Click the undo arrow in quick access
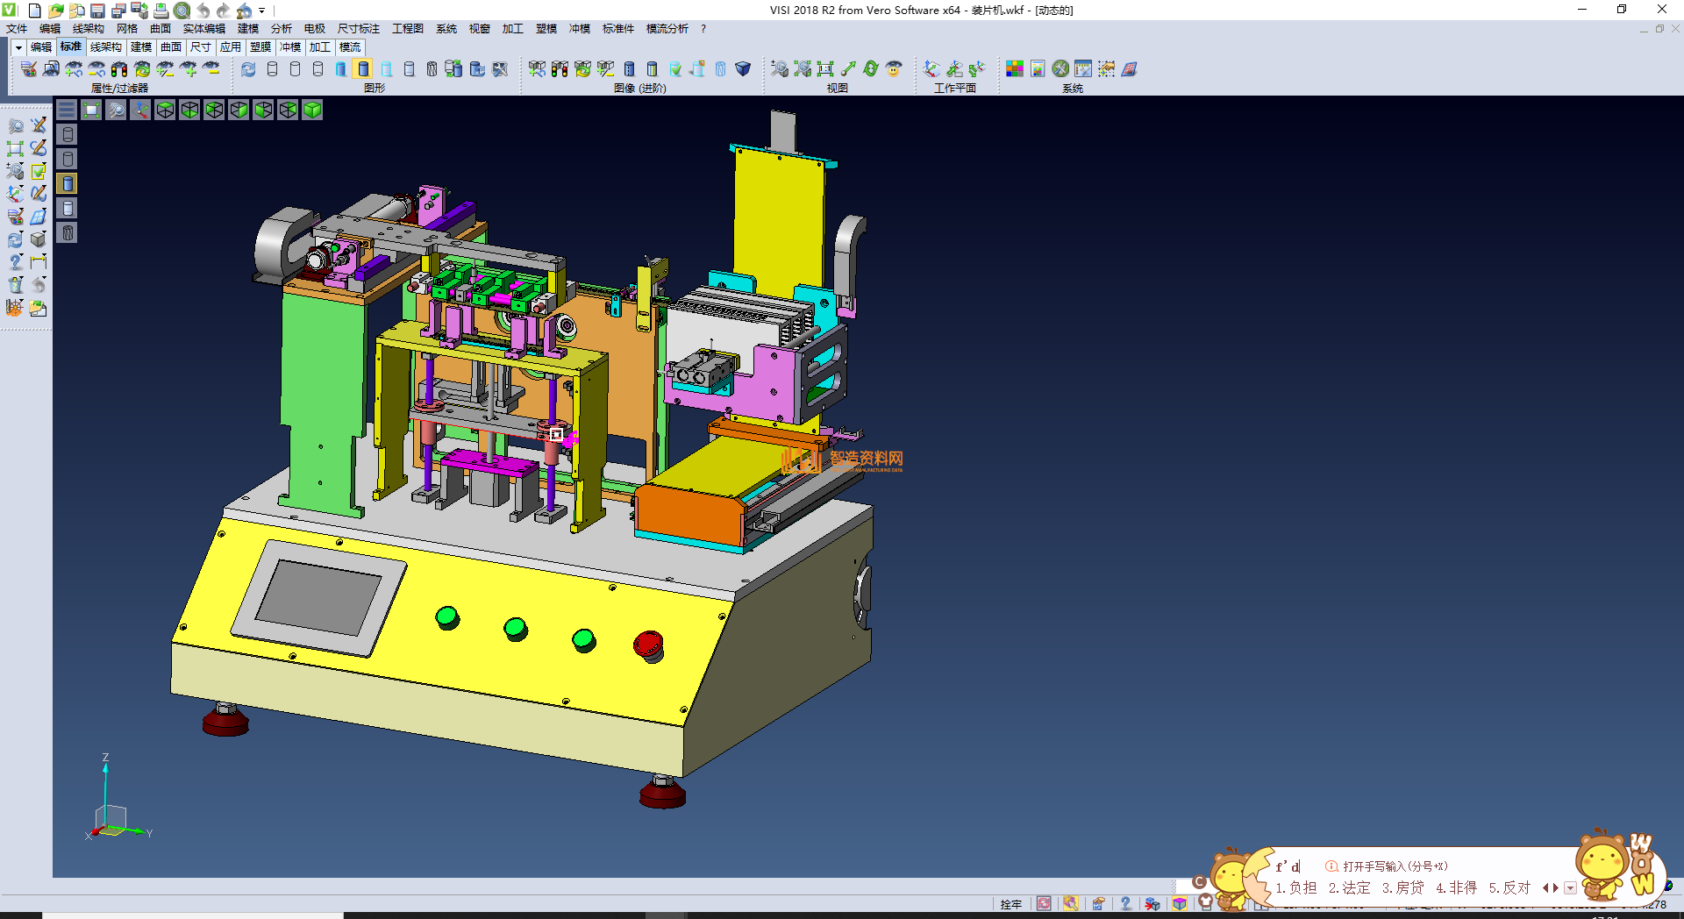The image size is (1684, 919). tap(203, 11)
